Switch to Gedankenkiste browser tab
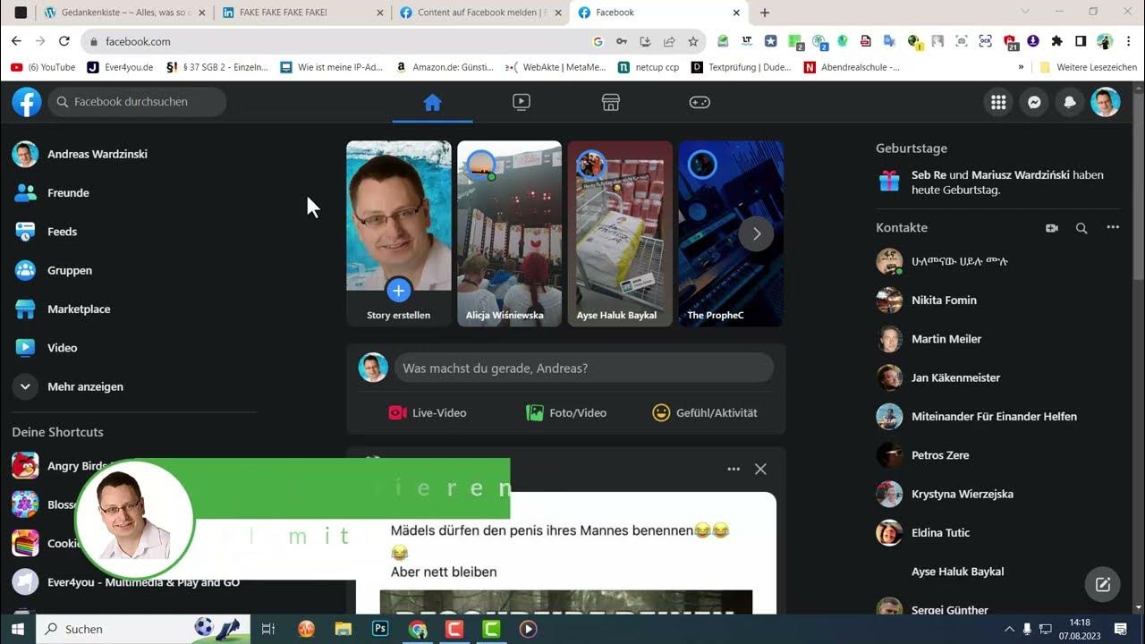The height and width of the screenshot is (644, 1145). pos(123,13)
